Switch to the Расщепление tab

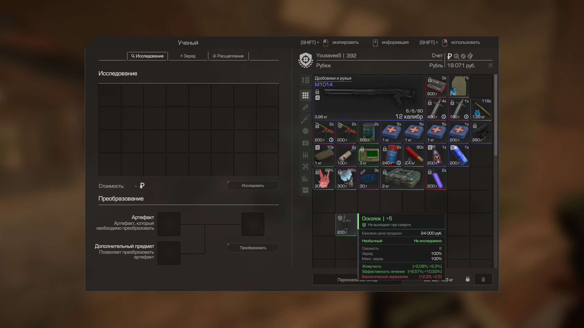[228, 56]
